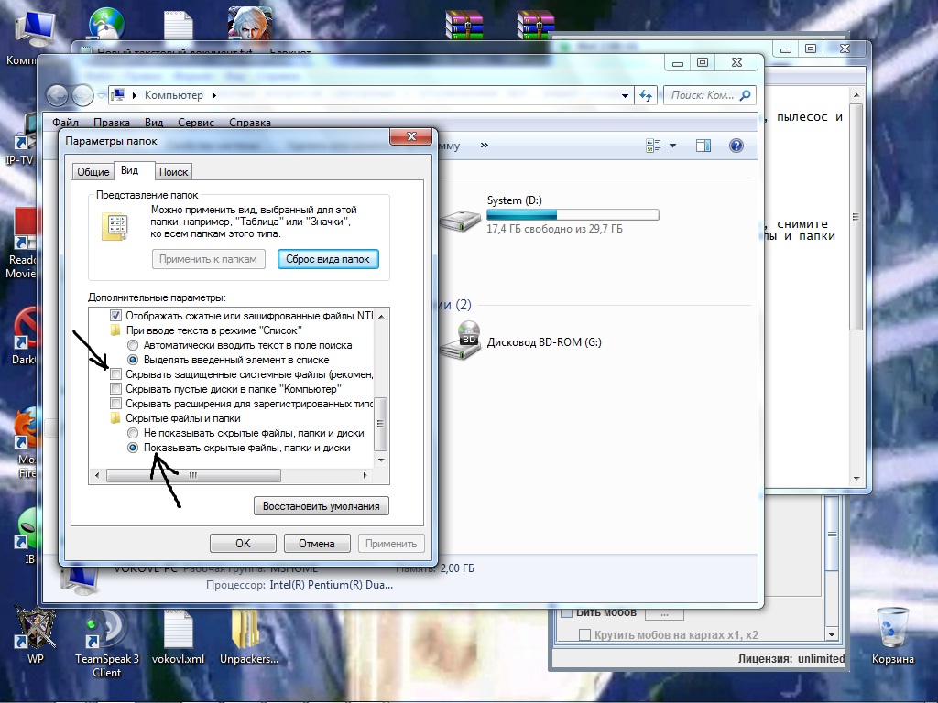Click OK in folder options
The image size is (938, 703).
[x=243, y=544]
